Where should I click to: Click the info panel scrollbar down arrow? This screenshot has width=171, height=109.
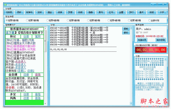click(x=45, y=104)
